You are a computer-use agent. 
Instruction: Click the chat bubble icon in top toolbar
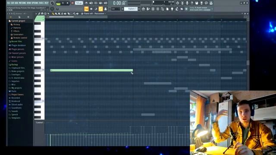(206, 3)
